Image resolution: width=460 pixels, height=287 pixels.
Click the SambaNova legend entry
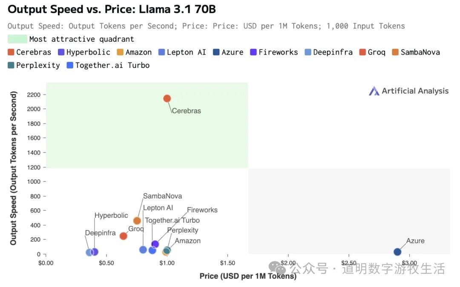tap(415, 52)
